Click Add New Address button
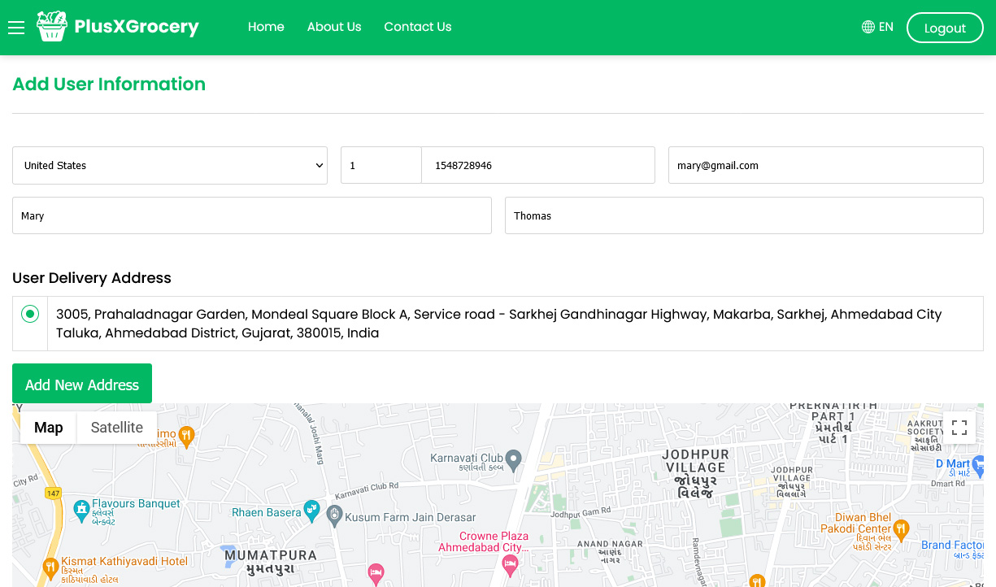 [x=82, y=384]
